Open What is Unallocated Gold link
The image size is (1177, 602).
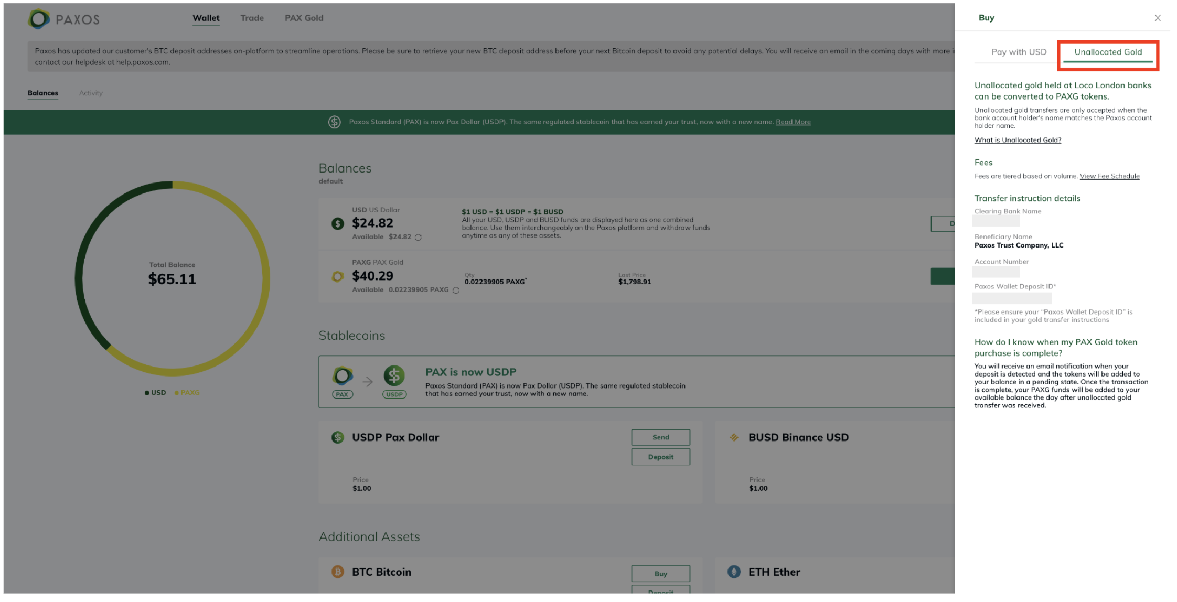pos(1018,140)
